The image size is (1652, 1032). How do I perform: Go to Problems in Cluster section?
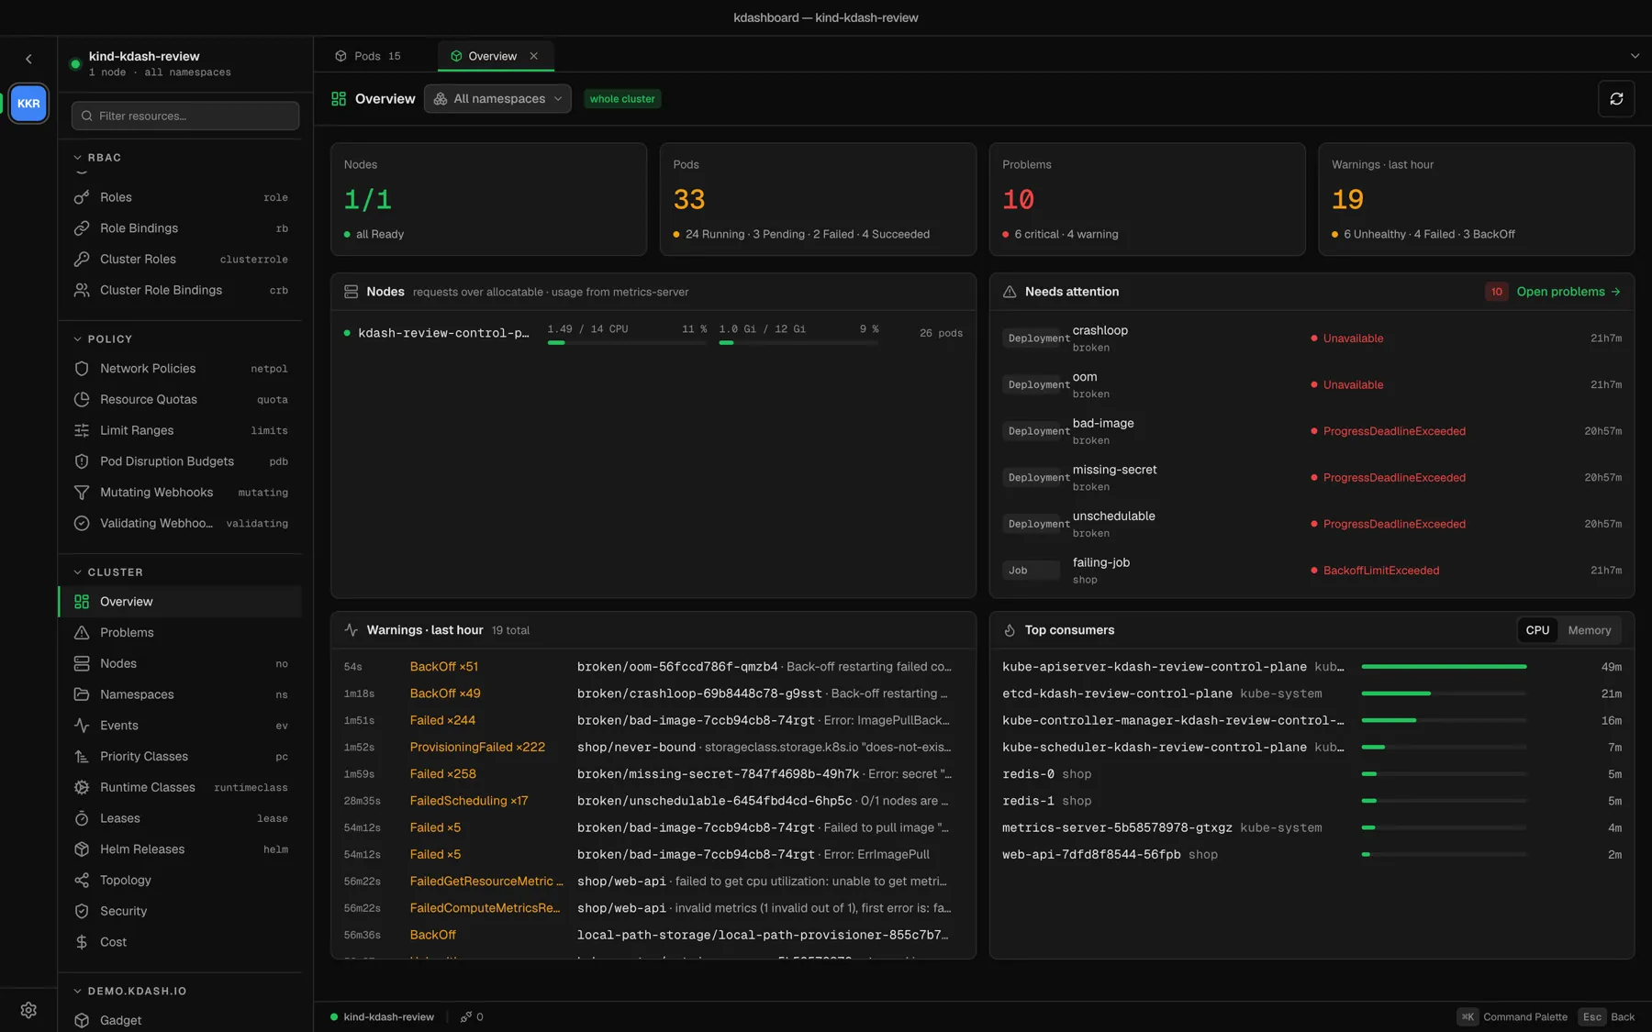pos(180,633)
